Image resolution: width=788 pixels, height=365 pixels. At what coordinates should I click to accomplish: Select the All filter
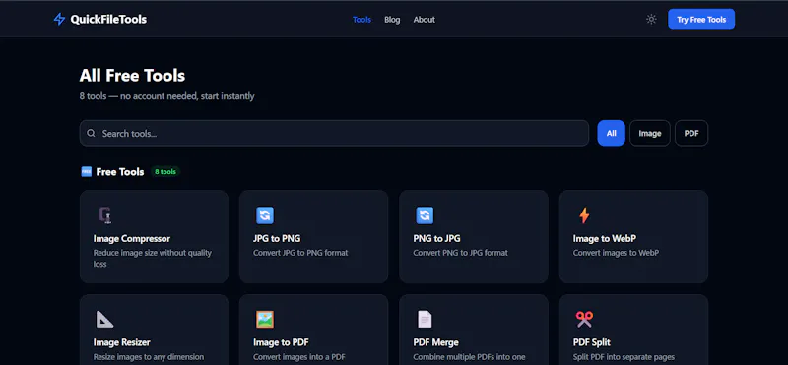coord(611,133)
